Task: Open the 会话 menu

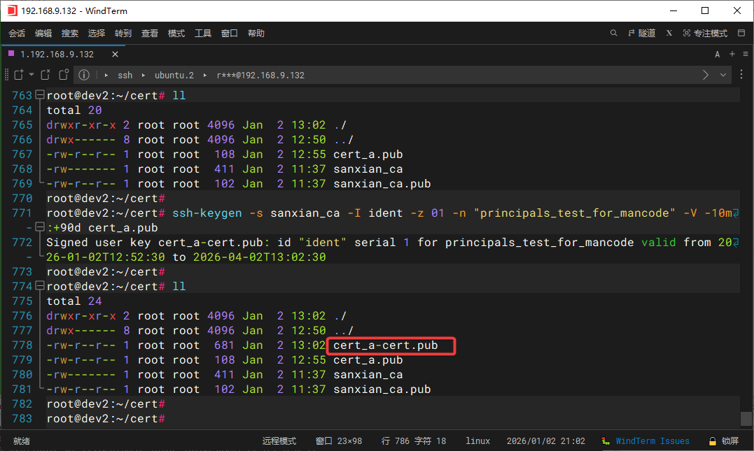Action: point(17,33)
